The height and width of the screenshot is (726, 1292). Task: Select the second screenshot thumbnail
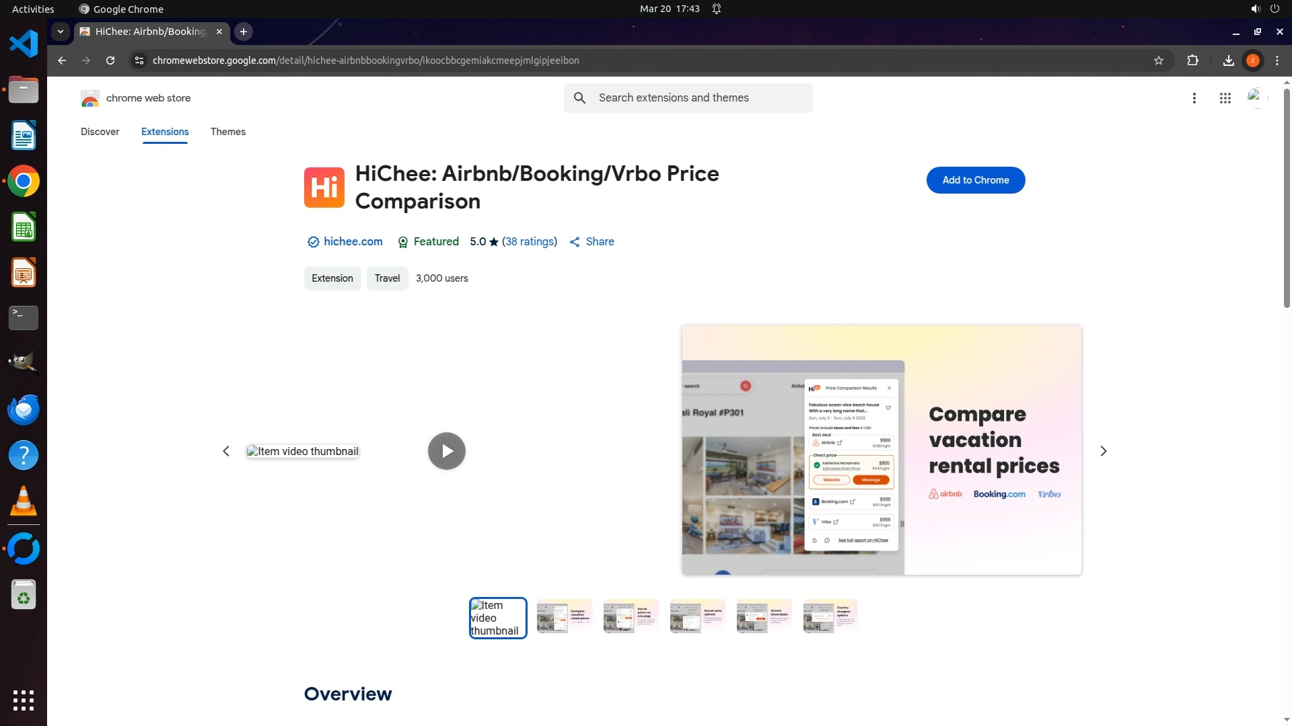(564, 616)
